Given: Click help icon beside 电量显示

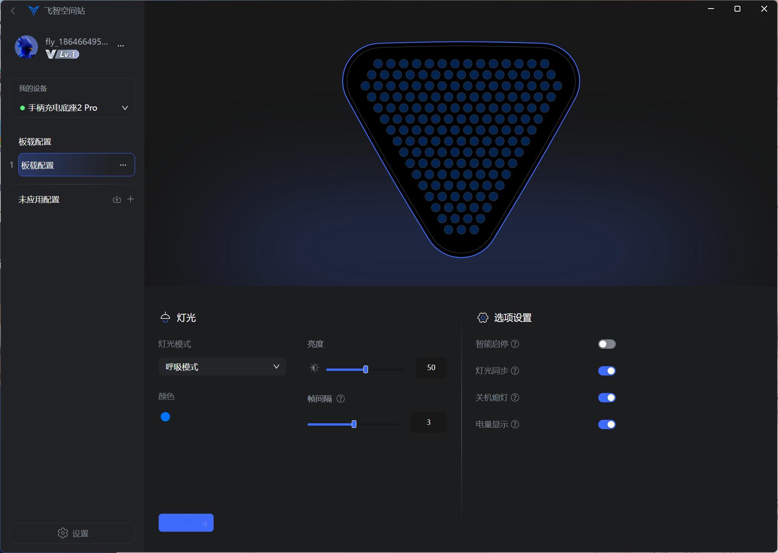Looking at the screenshot, I should tap(515, 424).
